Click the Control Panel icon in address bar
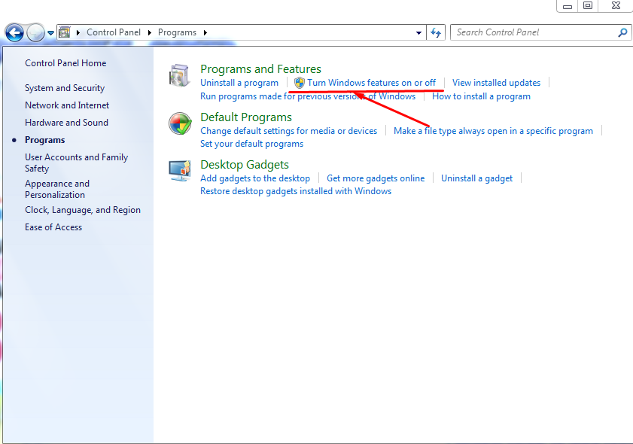Viewport: 633px width, 444px height. point(65,32)
